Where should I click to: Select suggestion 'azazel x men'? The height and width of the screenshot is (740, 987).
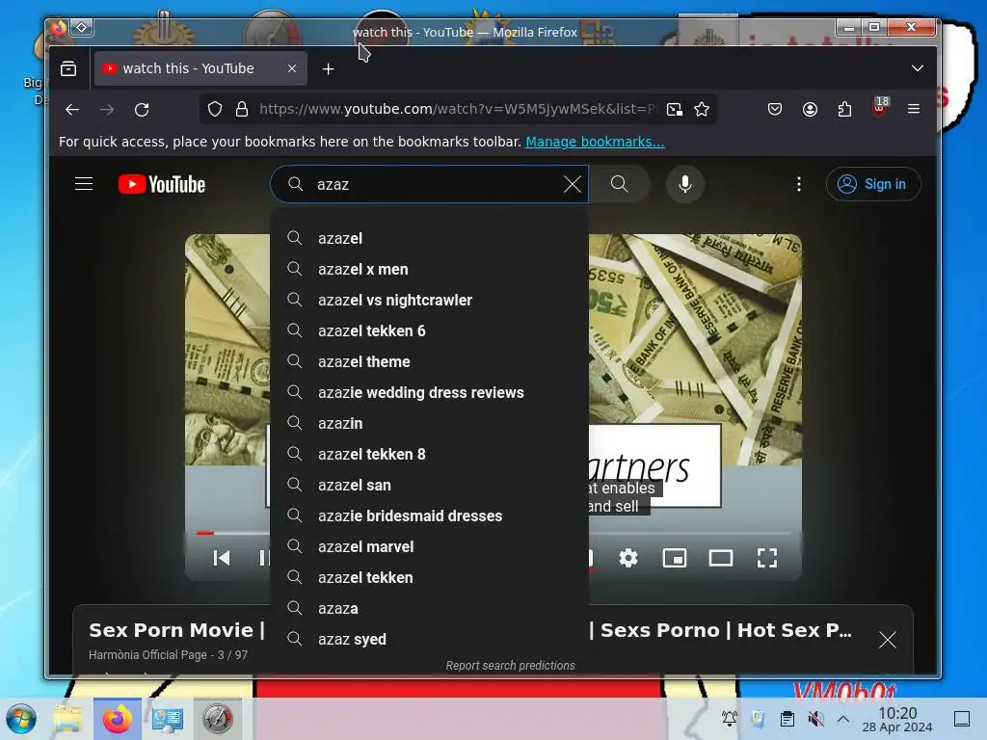[x=429, y=270]
